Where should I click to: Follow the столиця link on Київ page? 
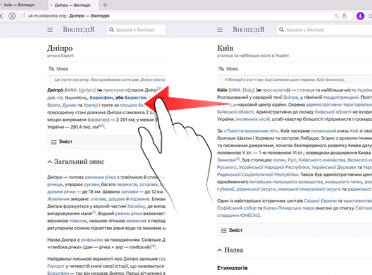[305, 90]
